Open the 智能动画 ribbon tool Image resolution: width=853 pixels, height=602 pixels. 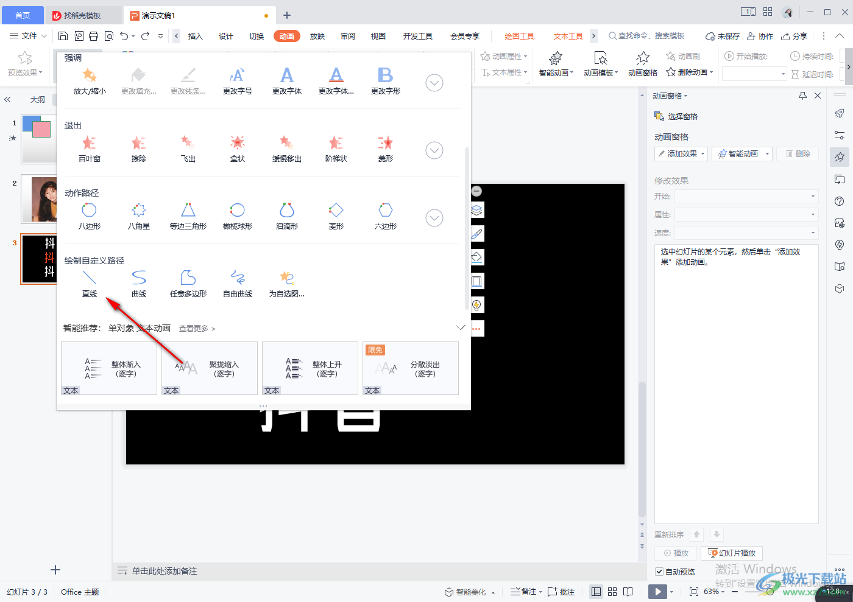click(x=556, y=64)
